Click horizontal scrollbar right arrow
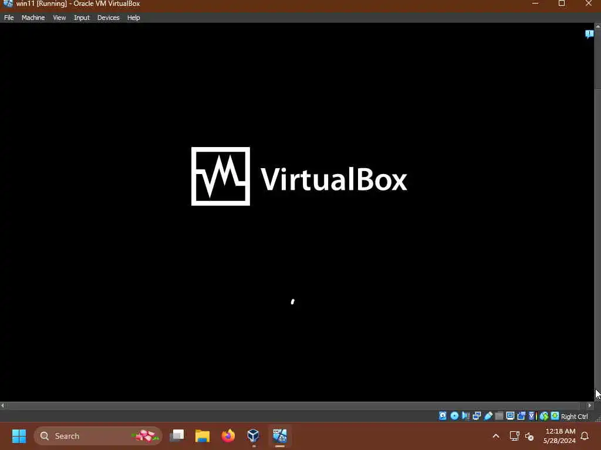This screenshot has height=450, width=601. [x=589, y=405]
